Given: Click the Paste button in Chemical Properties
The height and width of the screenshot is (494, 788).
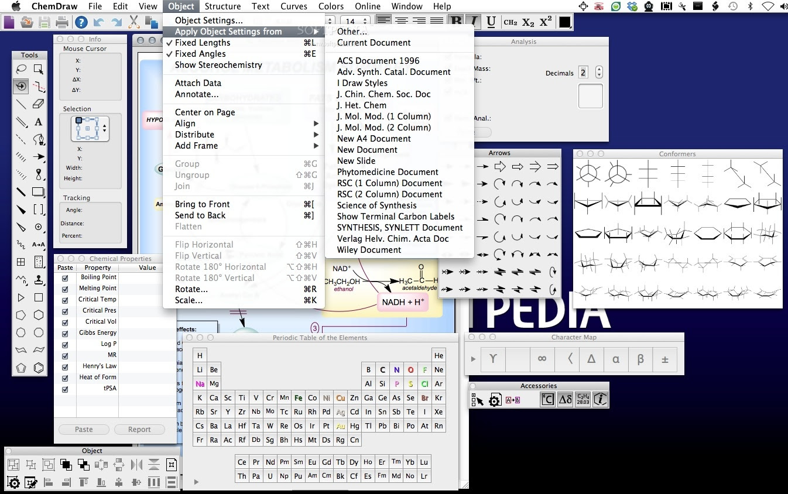Looking at the screenshot, I should point(84,429).
